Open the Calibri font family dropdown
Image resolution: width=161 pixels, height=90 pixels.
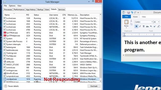(152, 22)
